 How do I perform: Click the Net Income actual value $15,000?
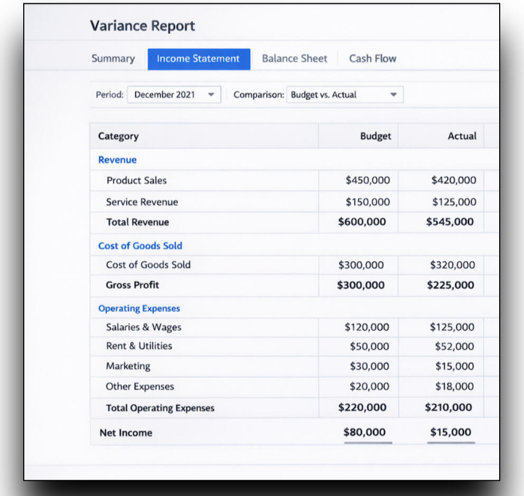451,433
